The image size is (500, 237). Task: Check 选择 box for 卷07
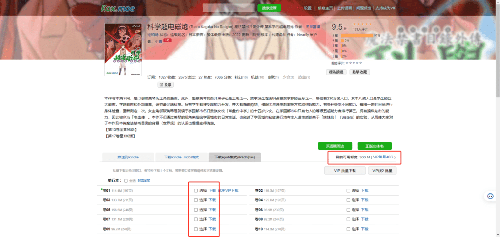click(196, 219)
